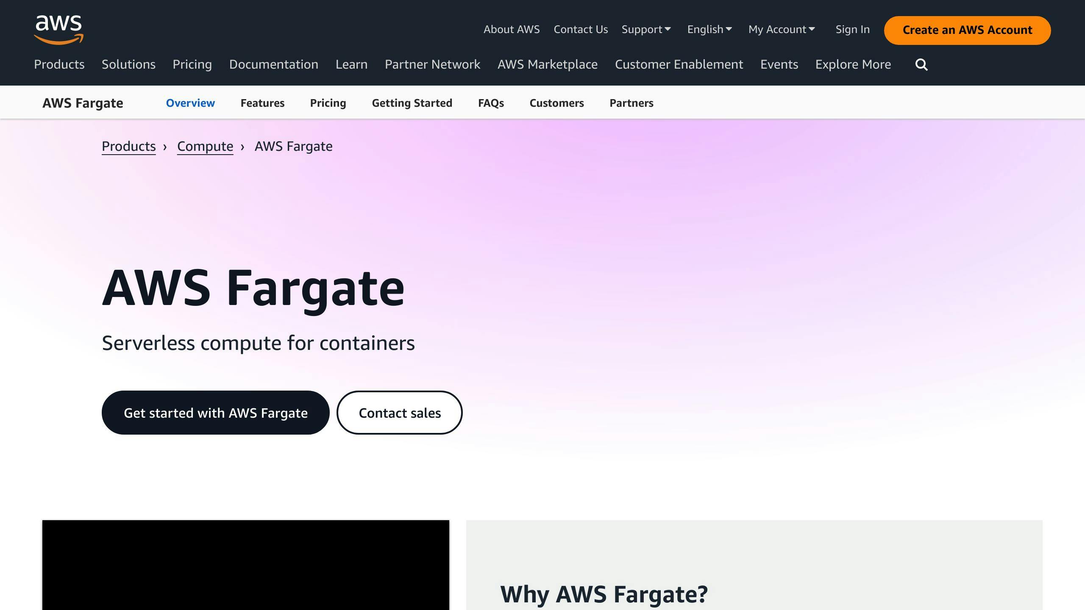Open the search magnifier icon
The image size is (1085, 610).
pyautogui.click(x=921, y=65)
